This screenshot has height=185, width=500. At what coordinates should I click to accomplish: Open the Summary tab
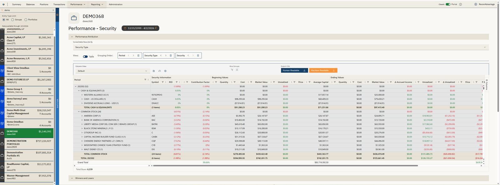pos(17,4)
